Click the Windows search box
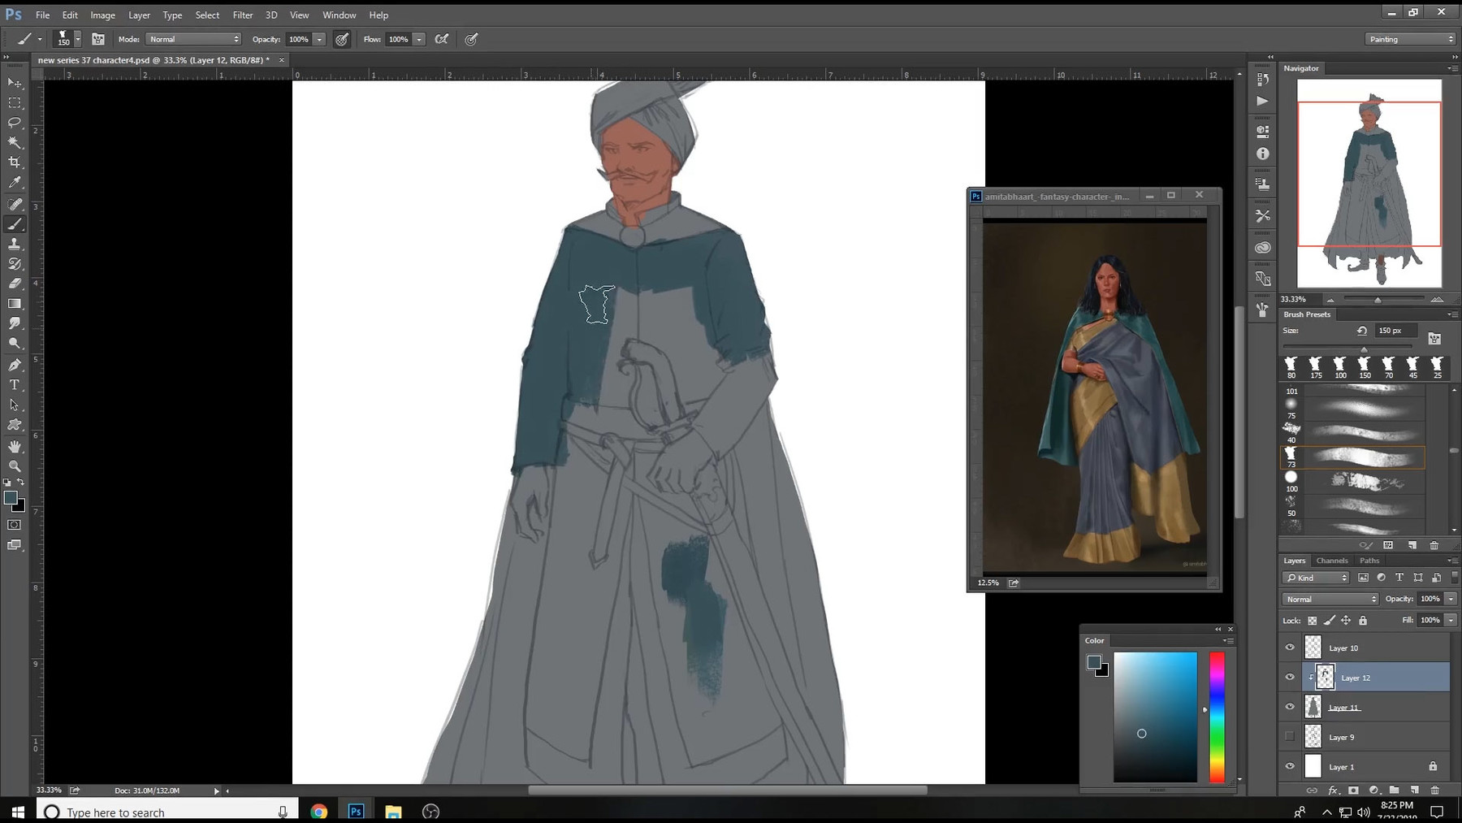 coord(162,812)
